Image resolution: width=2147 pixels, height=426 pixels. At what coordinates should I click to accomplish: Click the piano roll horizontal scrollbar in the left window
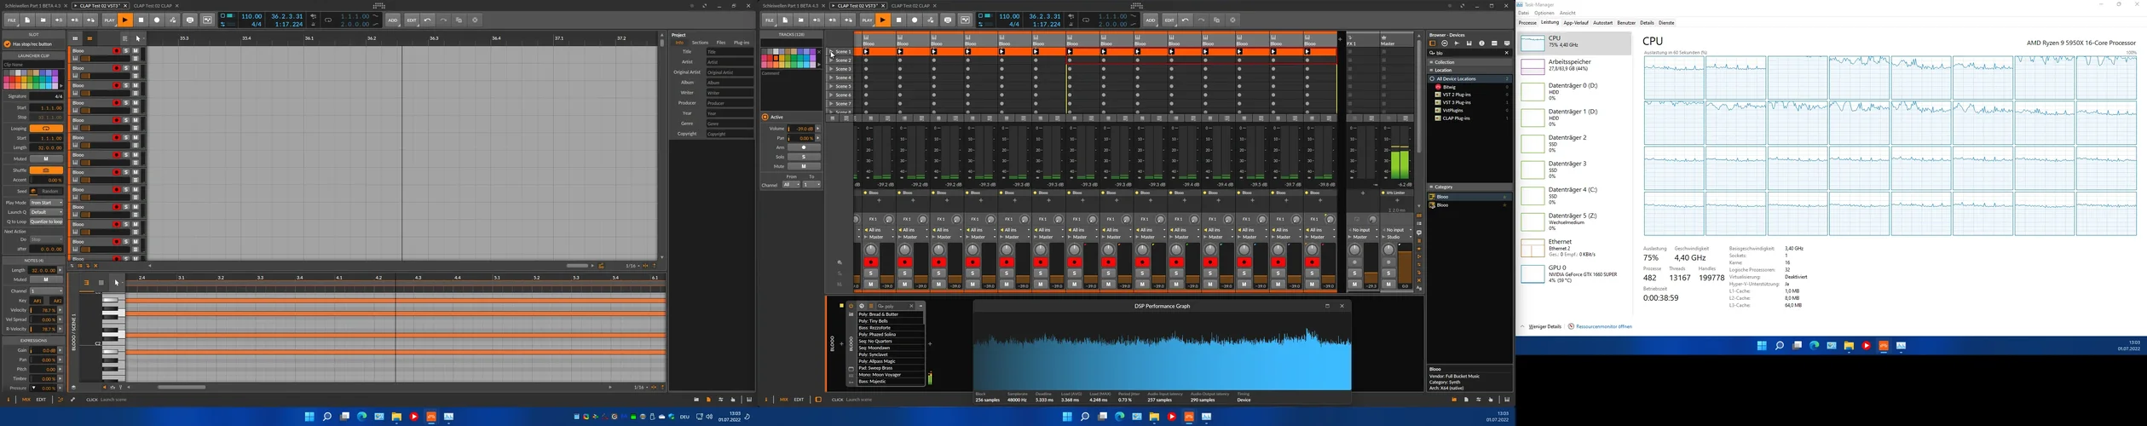(182, 388)
